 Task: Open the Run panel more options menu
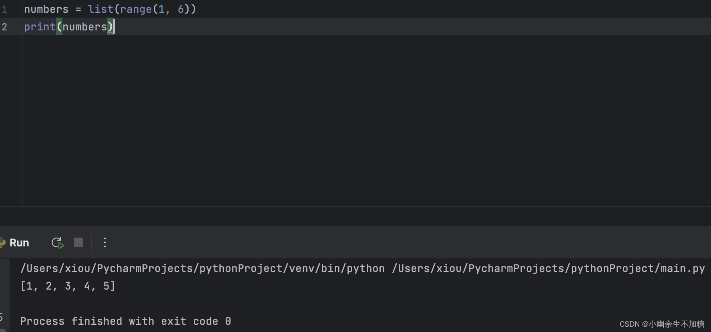105,242
